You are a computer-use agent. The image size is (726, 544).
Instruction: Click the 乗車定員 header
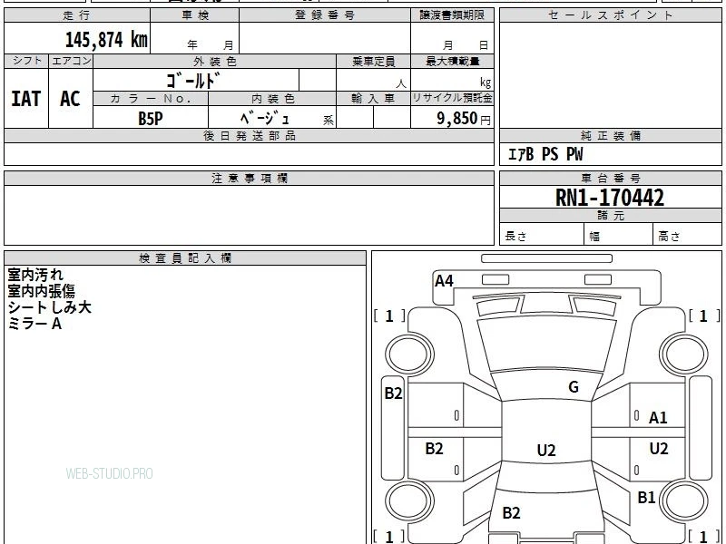pyautogui.click(x=374, y=62)
